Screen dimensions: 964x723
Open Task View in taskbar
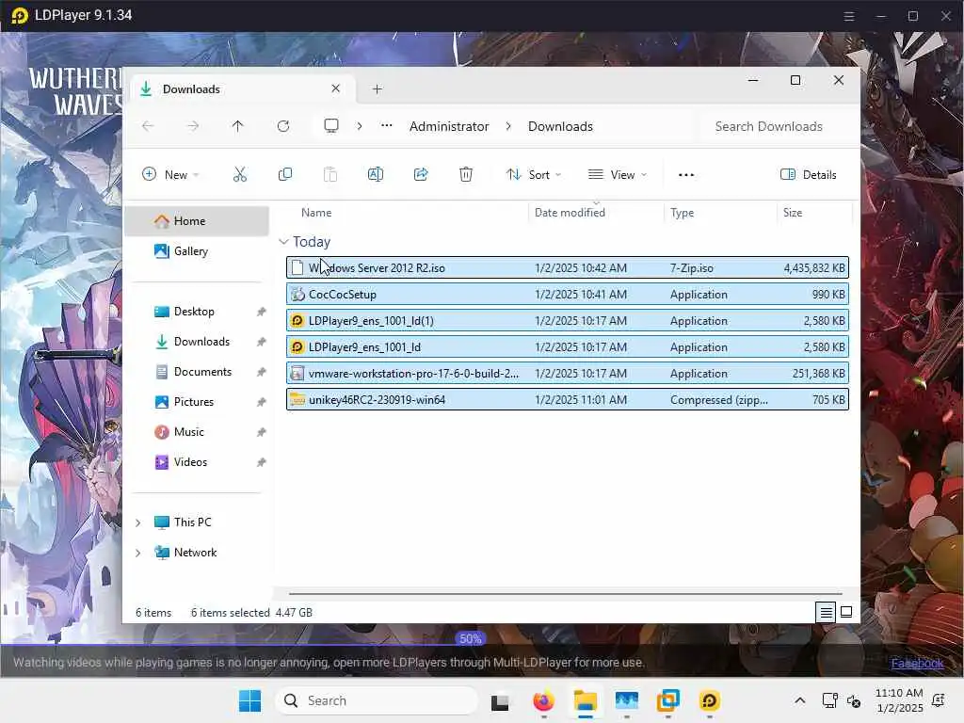coord(500,700)
